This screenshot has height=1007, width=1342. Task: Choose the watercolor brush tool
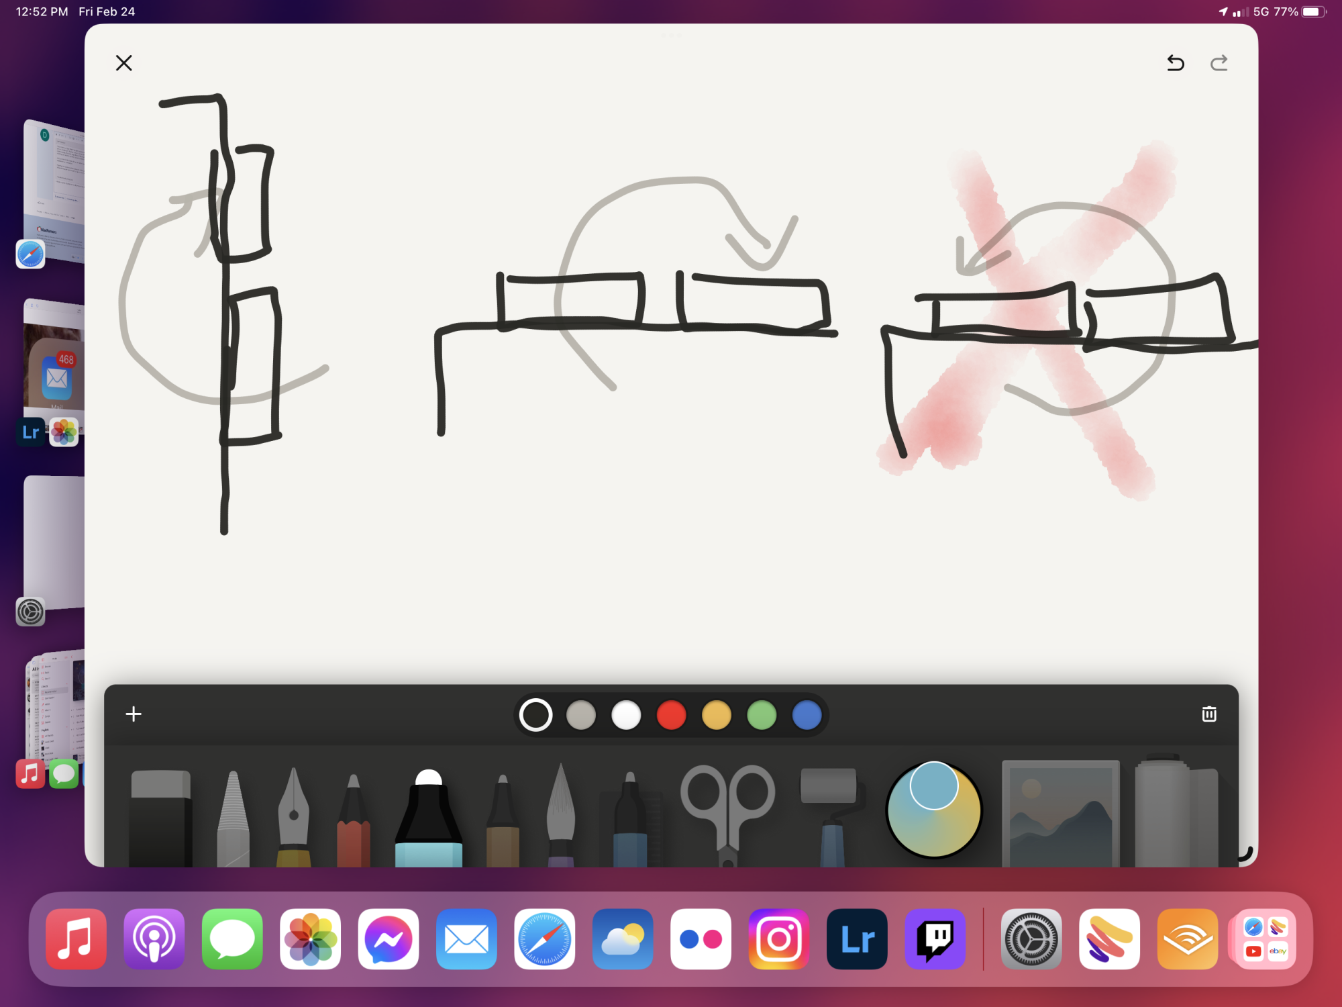pos(561,816)
